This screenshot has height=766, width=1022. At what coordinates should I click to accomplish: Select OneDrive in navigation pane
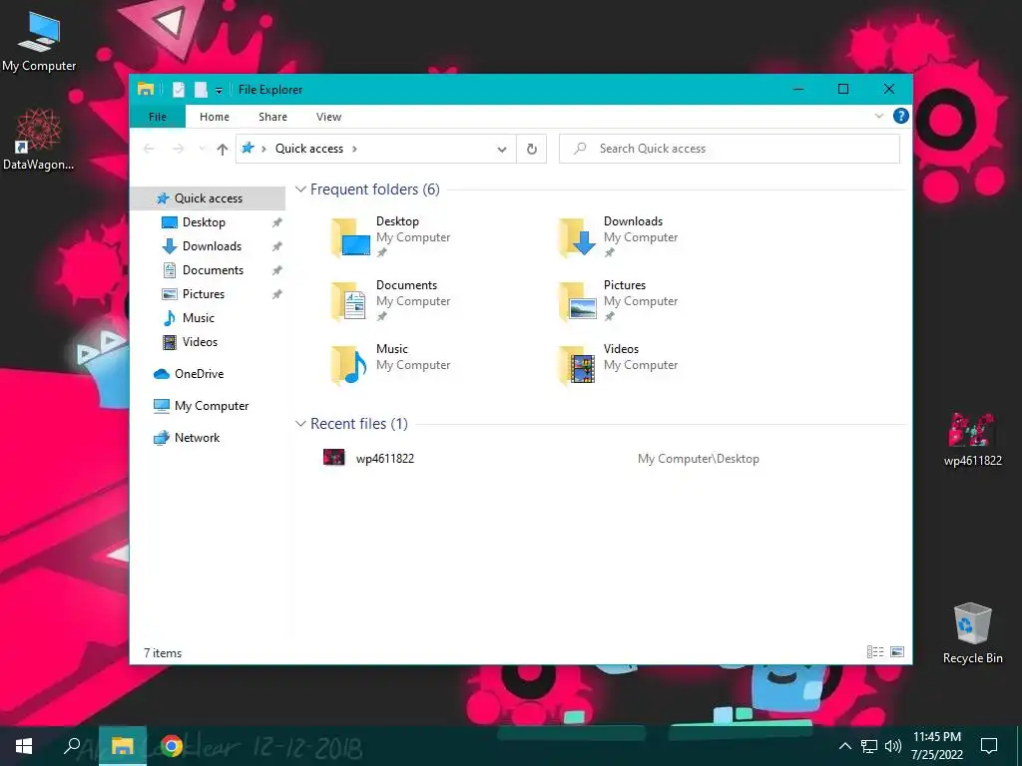[x=199, y=374]
